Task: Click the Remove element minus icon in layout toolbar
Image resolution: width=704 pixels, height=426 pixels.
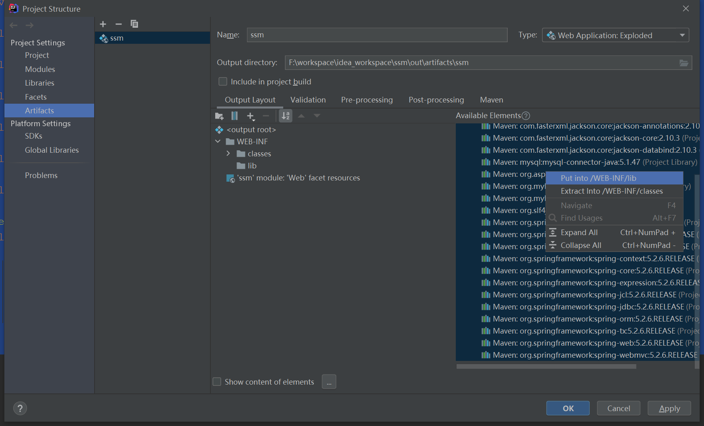Action: [266, 116]
